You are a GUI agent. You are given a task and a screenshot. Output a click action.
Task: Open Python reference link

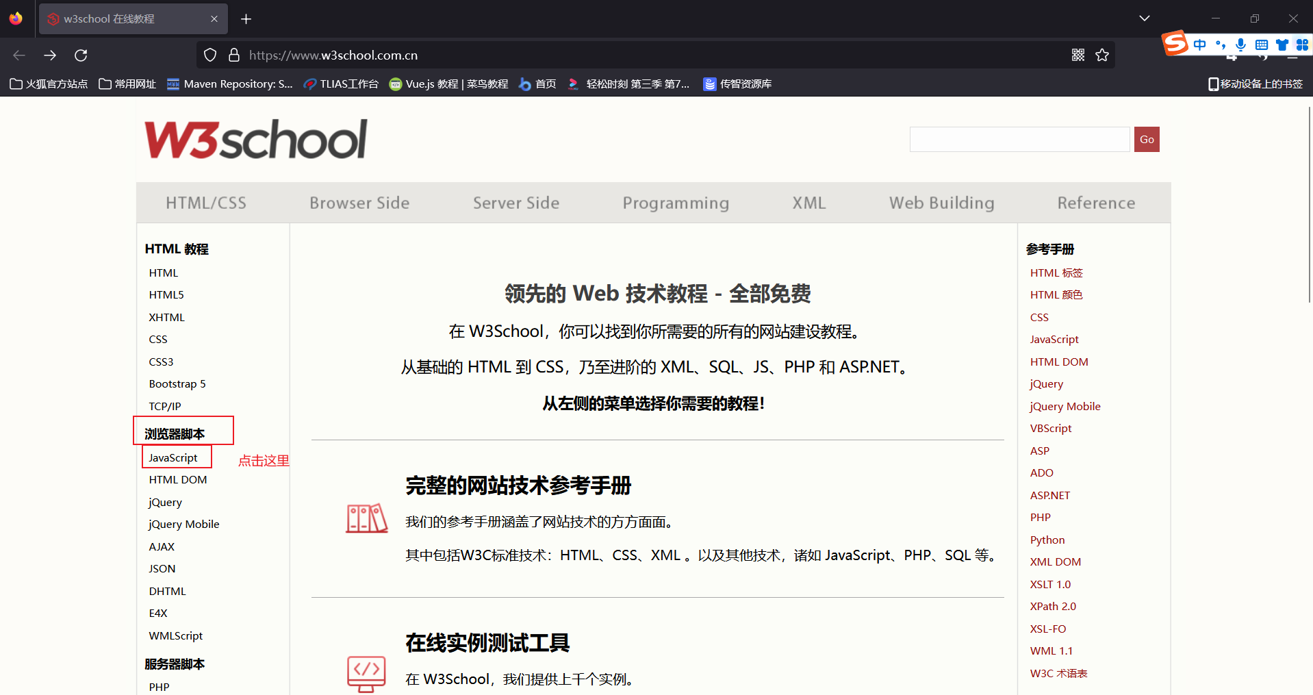point(1047,540)
